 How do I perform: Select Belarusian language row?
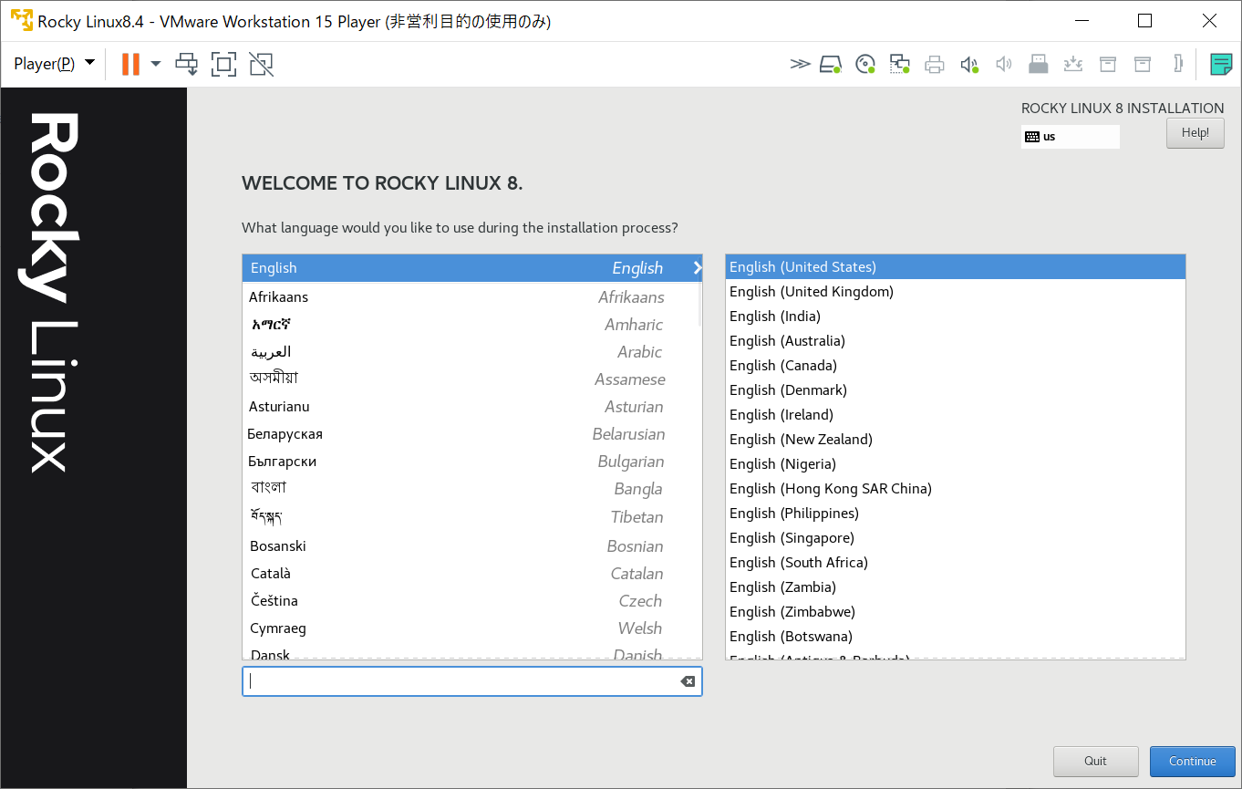point(472,434)
